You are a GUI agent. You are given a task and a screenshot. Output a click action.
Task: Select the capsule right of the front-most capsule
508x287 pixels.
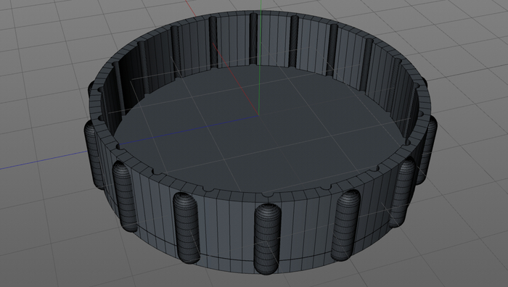point(345,225)
